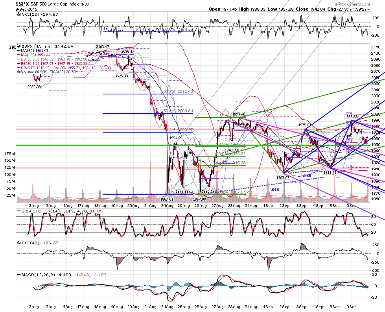
Task: Click the 2096.17 price label
Action: (x=128, y=52)
